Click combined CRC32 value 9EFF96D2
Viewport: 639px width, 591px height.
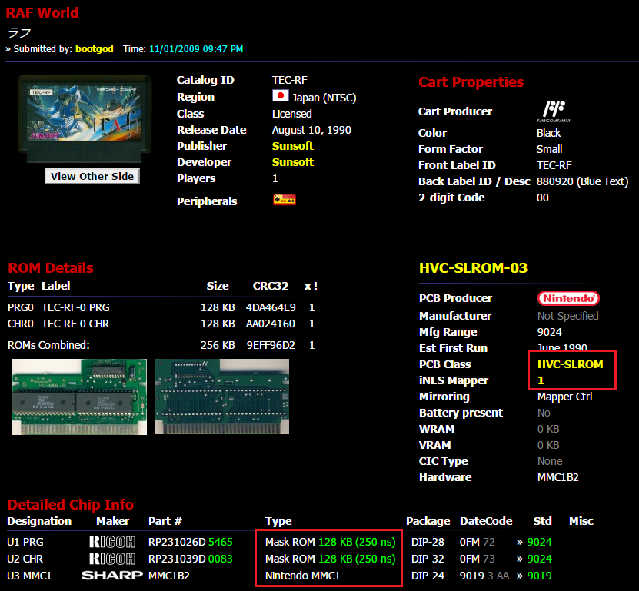click(x=271, y=345)
